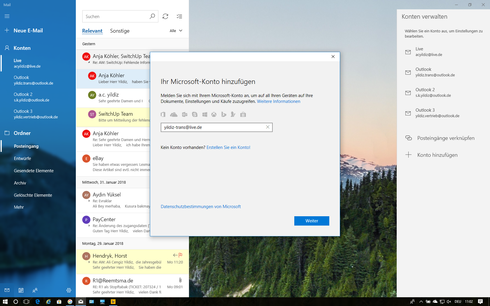Open Datenschutzbestimmungen von Microsoft link
This screenshot has height=306, width=490.
(201, 207)
